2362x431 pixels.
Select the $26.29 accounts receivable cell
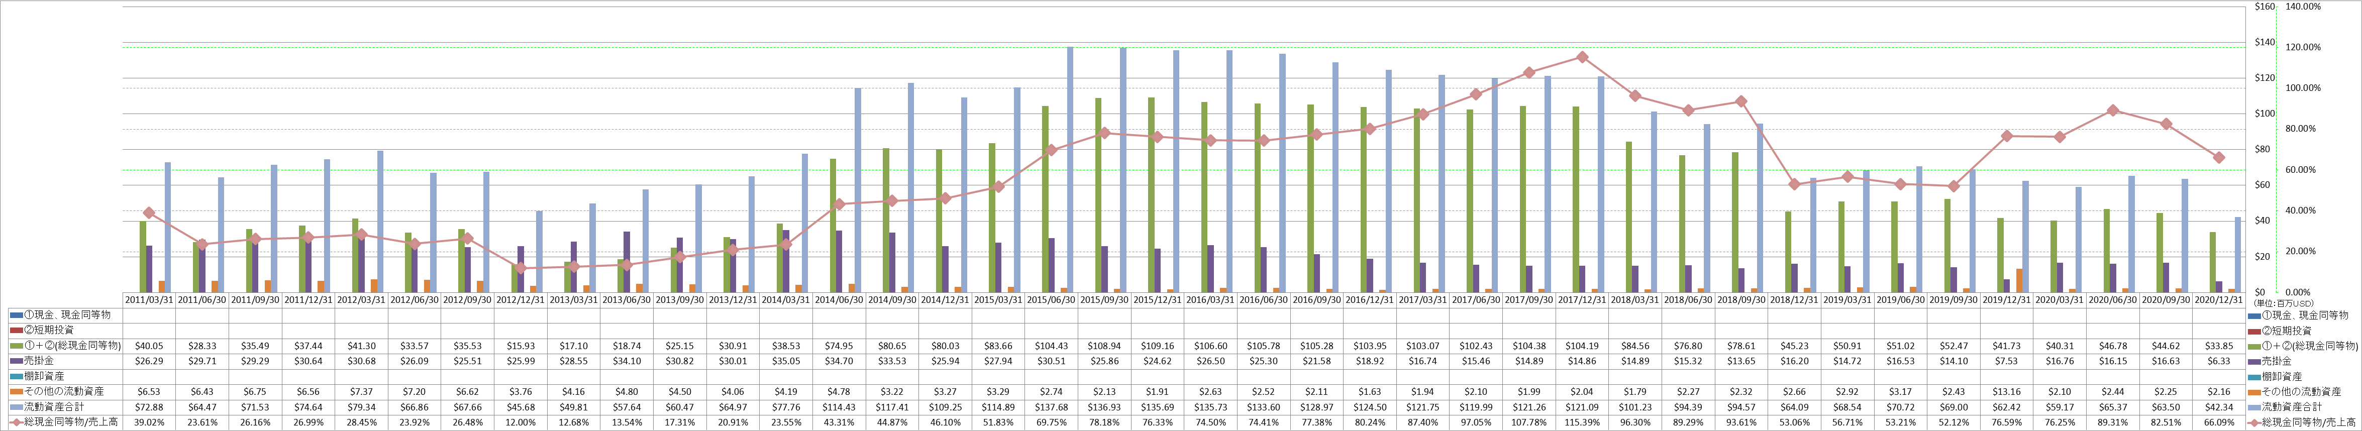[149, 361]
